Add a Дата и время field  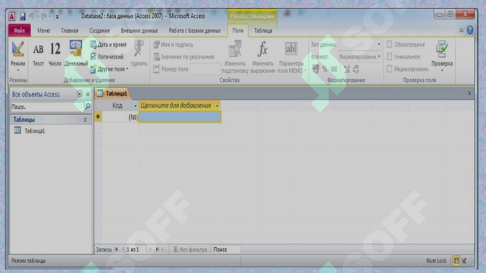click(x=109, y=44)
